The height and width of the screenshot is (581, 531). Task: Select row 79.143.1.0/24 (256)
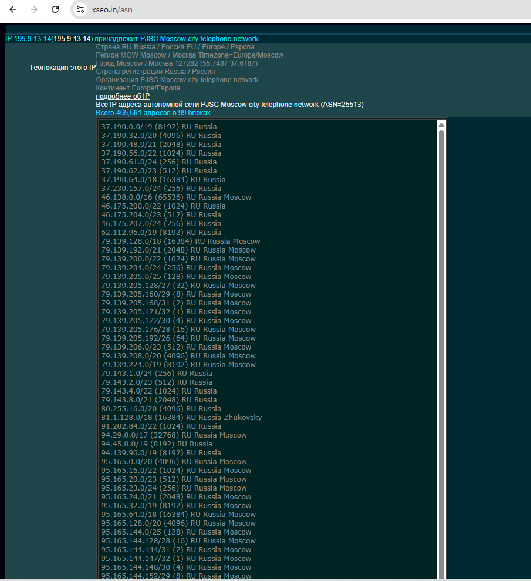[x=157, y=374]
